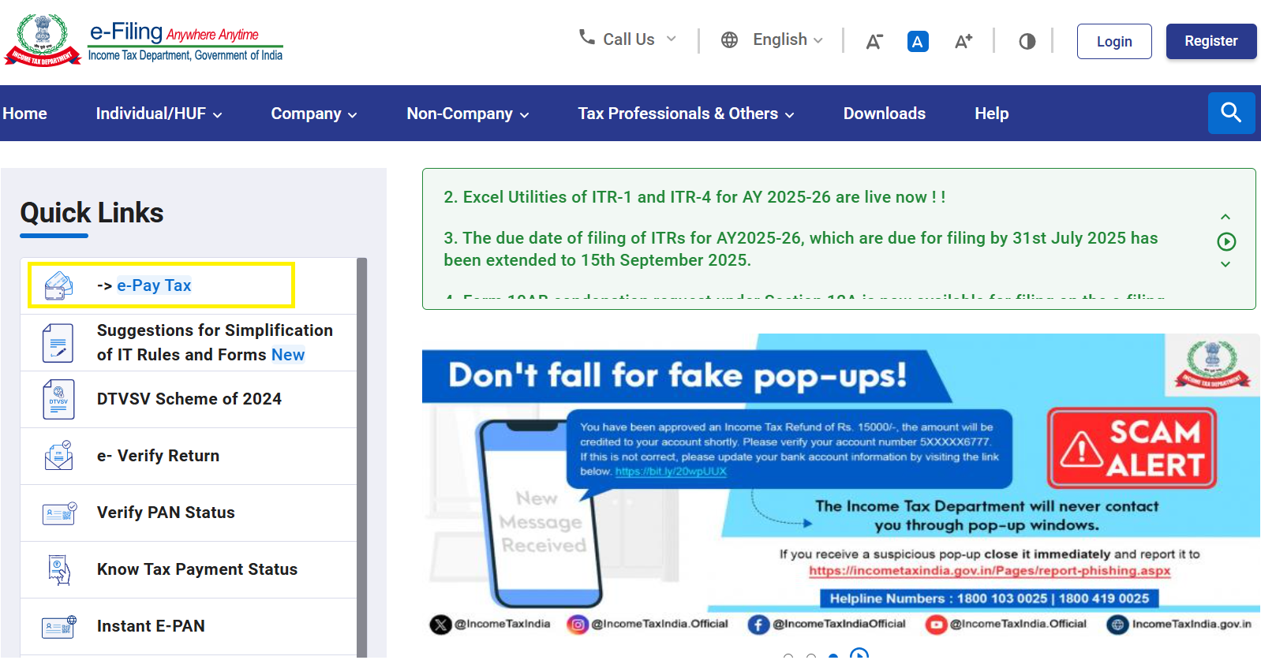Click the Facebook icon in banner
This screenshot has width=1261, height=660.
(758, 625)
